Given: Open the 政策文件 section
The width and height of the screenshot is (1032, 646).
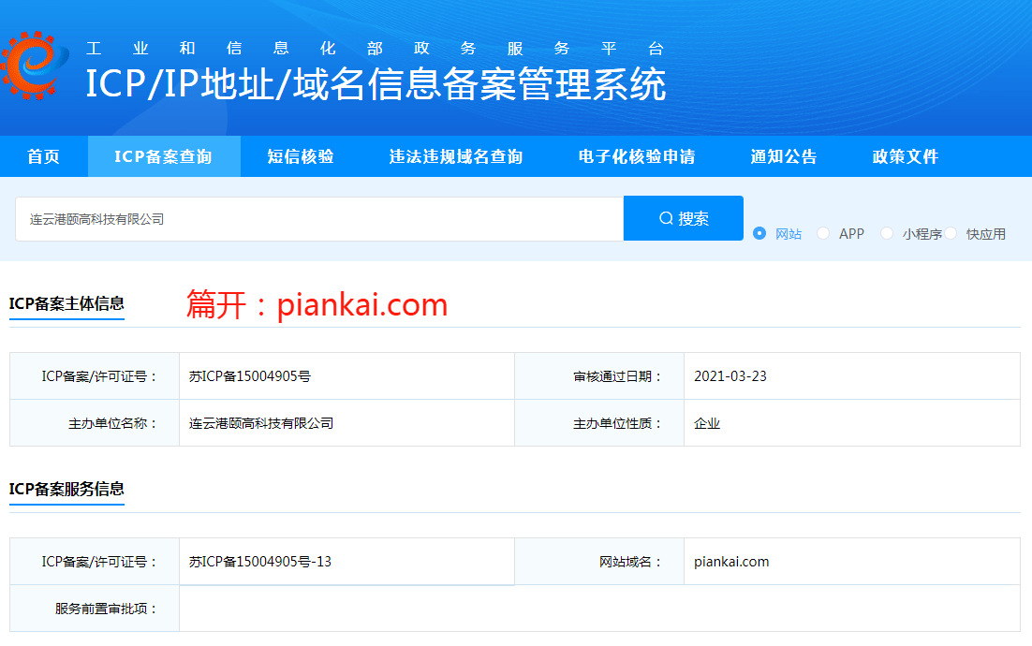Looking at the screenshot, I should click(x=903, y=156).
